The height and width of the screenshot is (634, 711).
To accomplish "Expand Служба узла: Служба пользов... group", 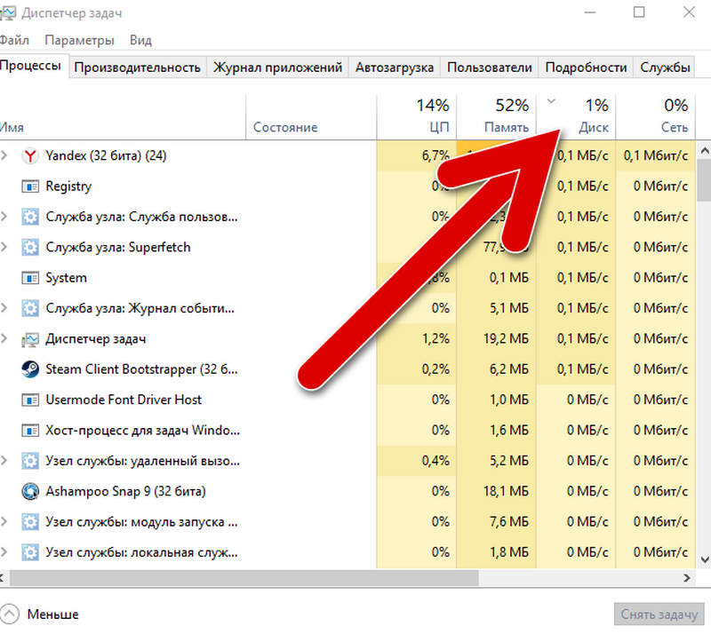I will pos(4,217).
